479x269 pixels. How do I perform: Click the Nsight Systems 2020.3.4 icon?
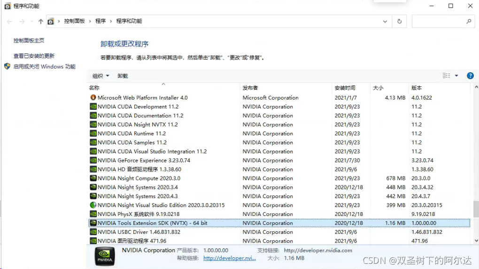[93, 187]
